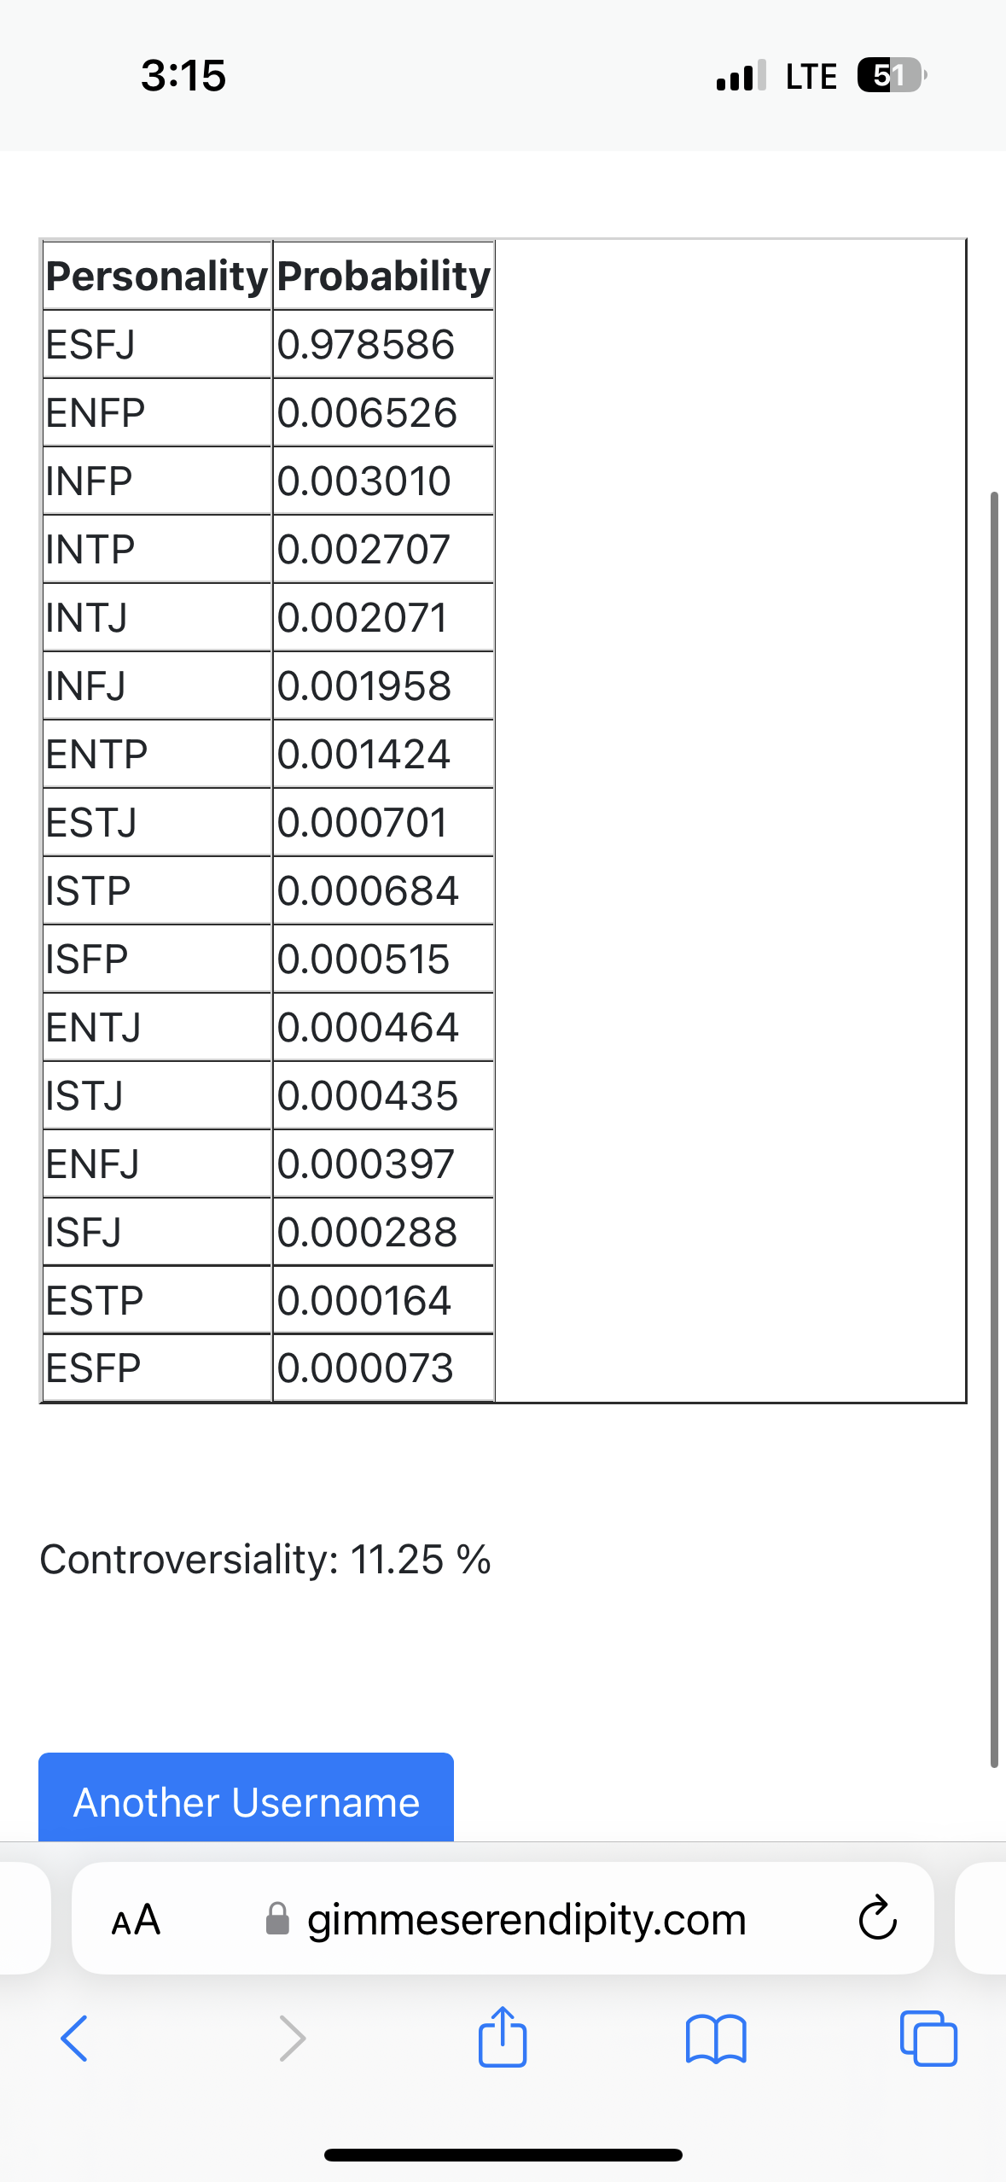Tap the battery indicator in status bar
This screenshot has height=2182, width=1006.
tap(892, 75)
